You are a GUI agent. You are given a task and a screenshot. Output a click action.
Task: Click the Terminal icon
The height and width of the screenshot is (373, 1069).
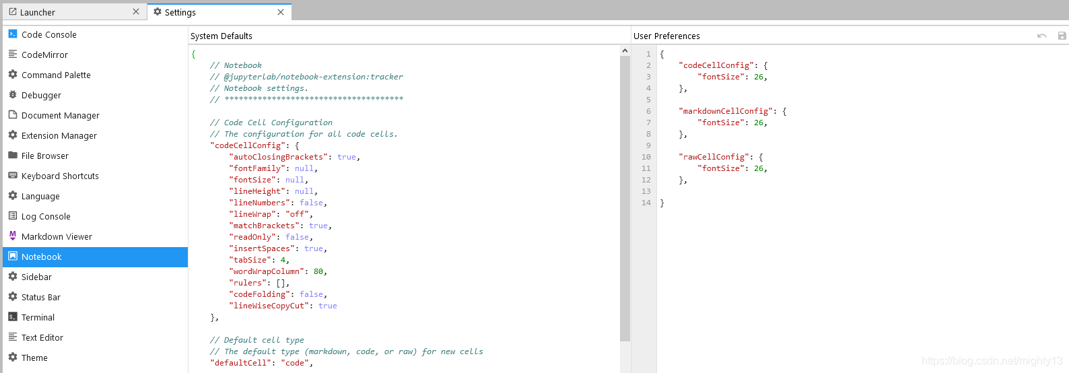tap(13, 316)
